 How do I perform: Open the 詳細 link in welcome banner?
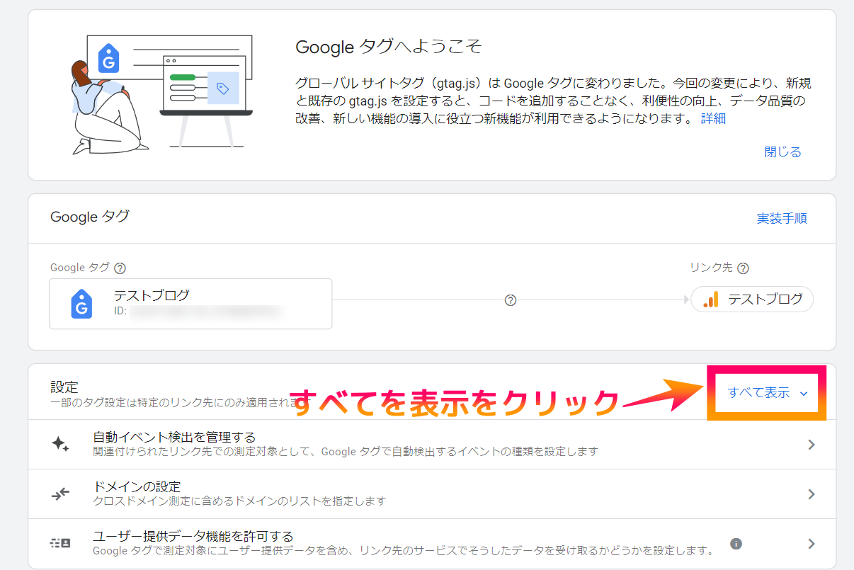click(713, 118)
